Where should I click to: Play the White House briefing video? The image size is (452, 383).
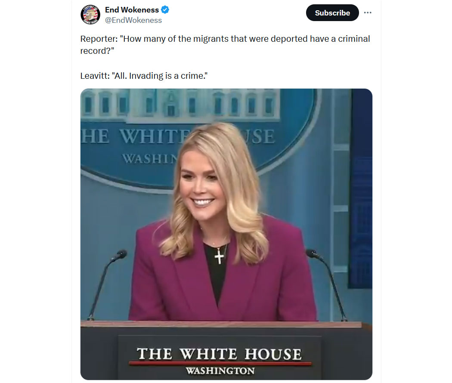tap(226, 234)
